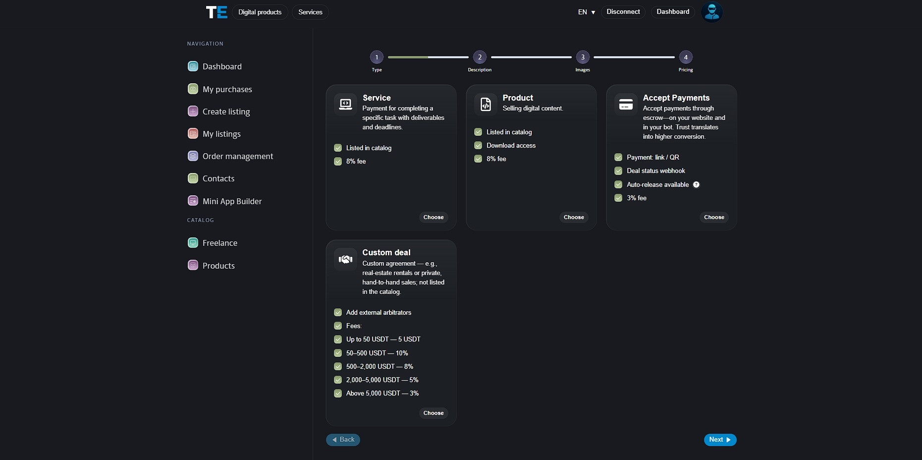Viewport: 922px width, 460px height.
Task: Open the Services menu
Action: tap(310, 12)
